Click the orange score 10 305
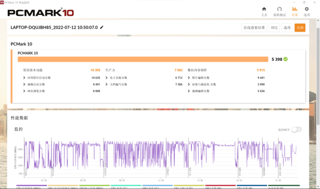 point(95,70)
